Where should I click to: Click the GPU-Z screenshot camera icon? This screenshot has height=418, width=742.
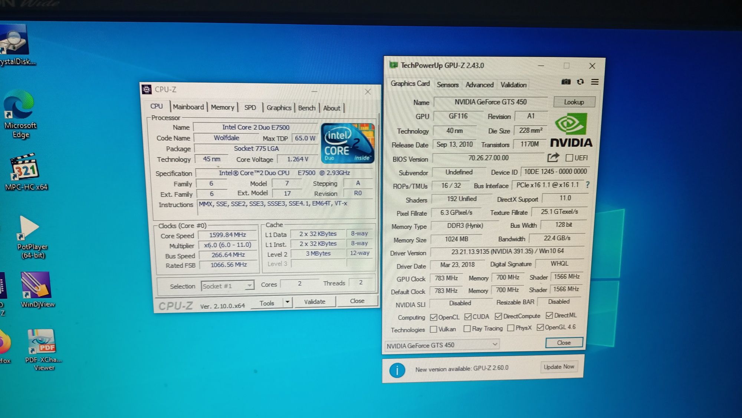coord(566,82)
